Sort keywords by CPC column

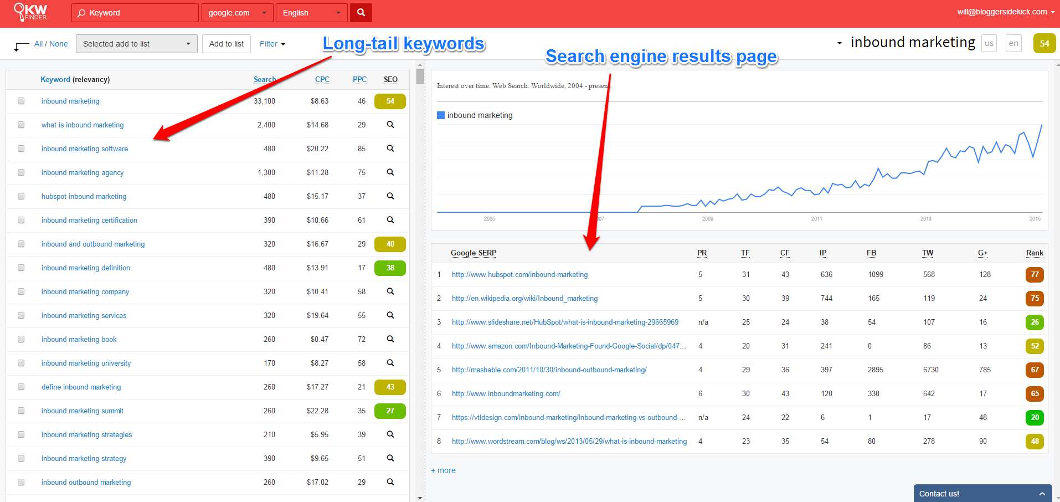pos(322,79)
